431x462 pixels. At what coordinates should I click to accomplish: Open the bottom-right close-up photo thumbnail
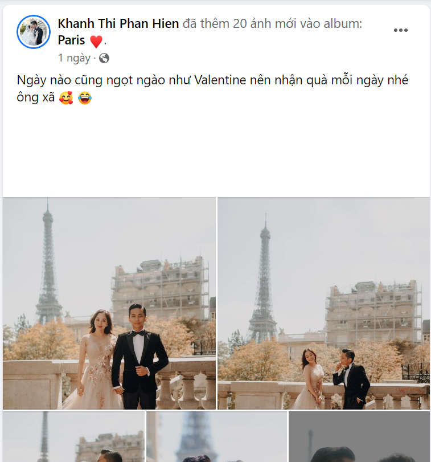[359, 439]
